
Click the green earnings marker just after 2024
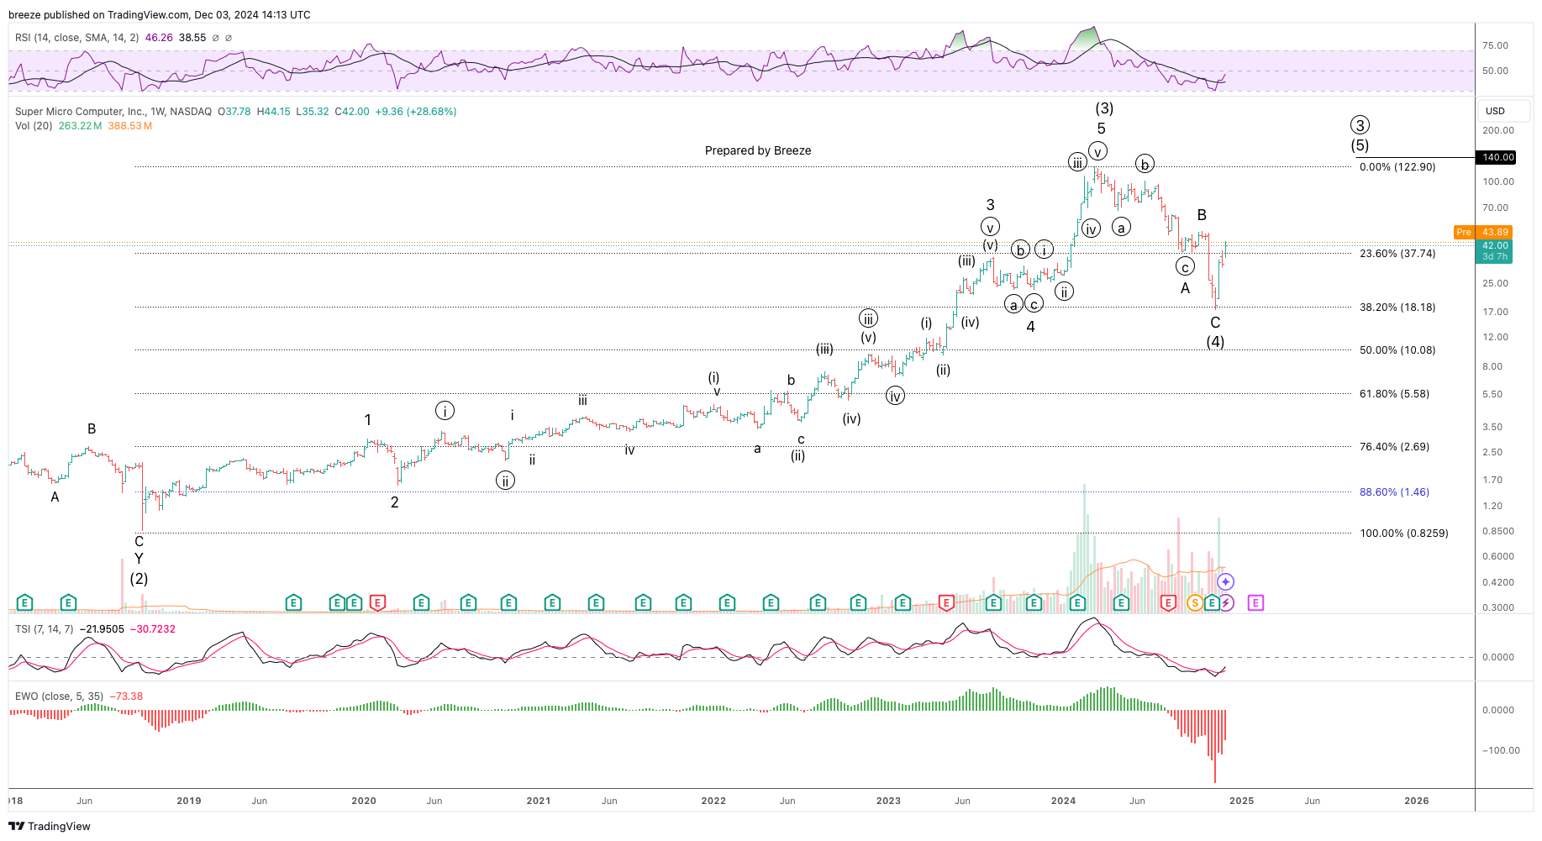tap(1077, 602)
